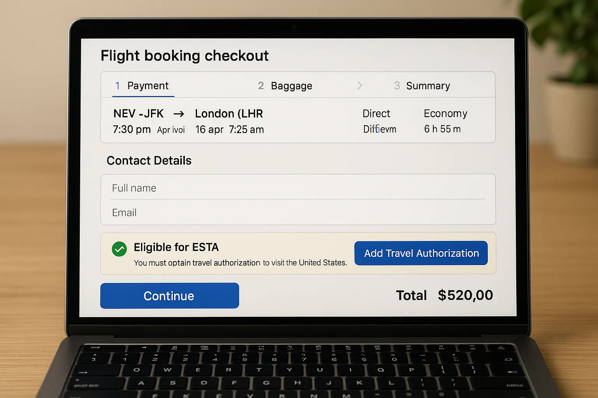This screenshot has height=398, width=598.
Task: Click the Economy cabin class label
Action: point(445,113)
